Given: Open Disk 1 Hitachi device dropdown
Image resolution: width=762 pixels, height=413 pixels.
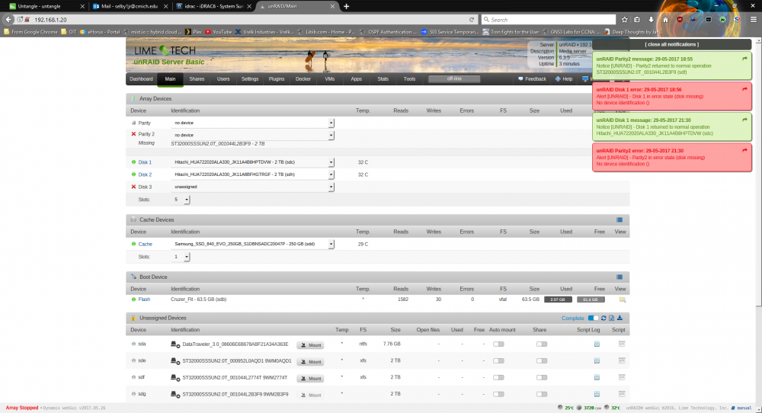Looking at the screenshot, I should tap(252, 162).
